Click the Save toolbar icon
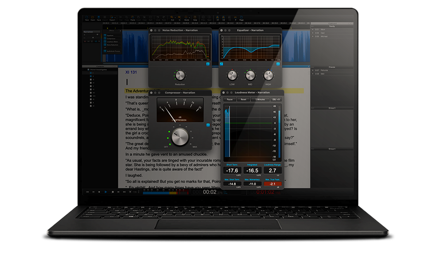Screen dimensions: 436x255 coord(99,17)
